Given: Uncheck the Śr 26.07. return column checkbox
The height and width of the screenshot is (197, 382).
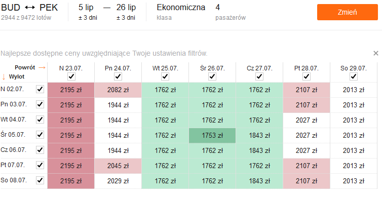Looking at the screenshot, I should 212,76.
